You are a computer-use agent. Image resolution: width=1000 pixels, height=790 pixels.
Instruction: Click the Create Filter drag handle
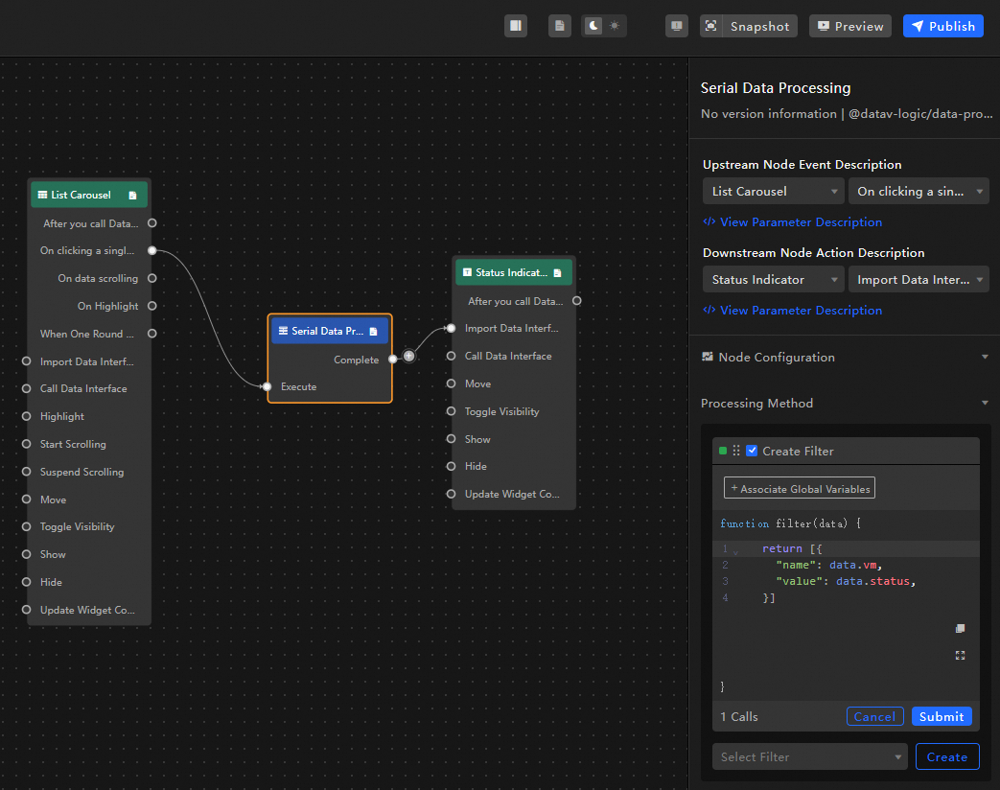[x=736, y=451]
